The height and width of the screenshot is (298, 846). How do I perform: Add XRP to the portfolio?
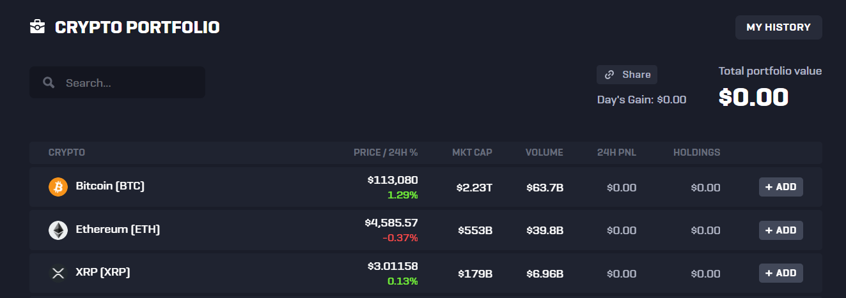click(781, 273)
